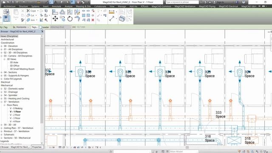
Task: Choose the Align tool
Action: (55, 12)
